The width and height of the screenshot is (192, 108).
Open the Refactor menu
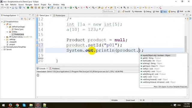pos(13,5)
